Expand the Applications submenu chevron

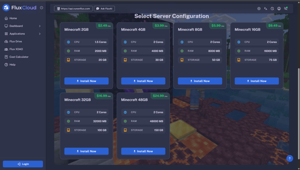click(40, 34)
